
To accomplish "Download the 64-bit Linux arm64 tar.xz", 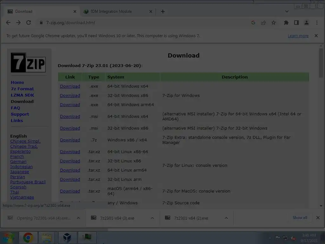I will pos(70,170).
